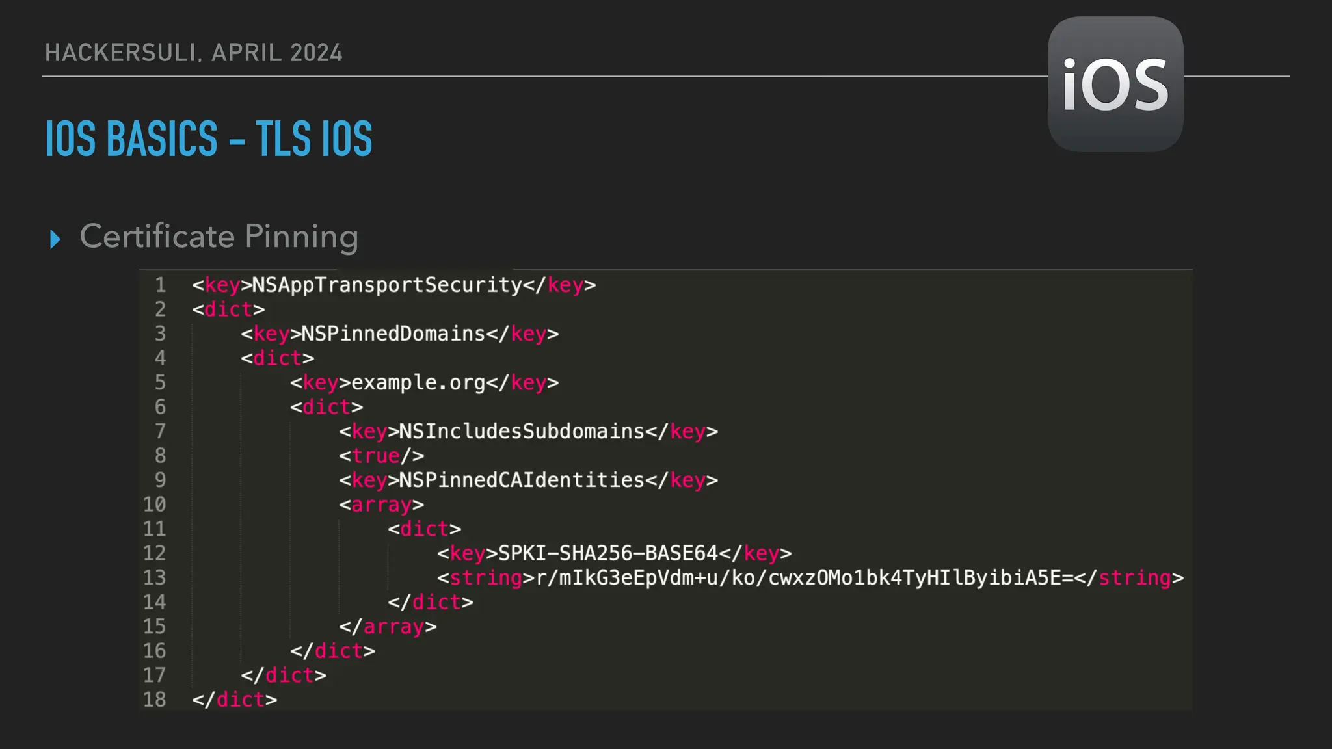The width and height of the screenshot is (1332, 749).
Task: Click 'example.org' on code line 5
Action: pyautogui.click(x=418, y=383)
